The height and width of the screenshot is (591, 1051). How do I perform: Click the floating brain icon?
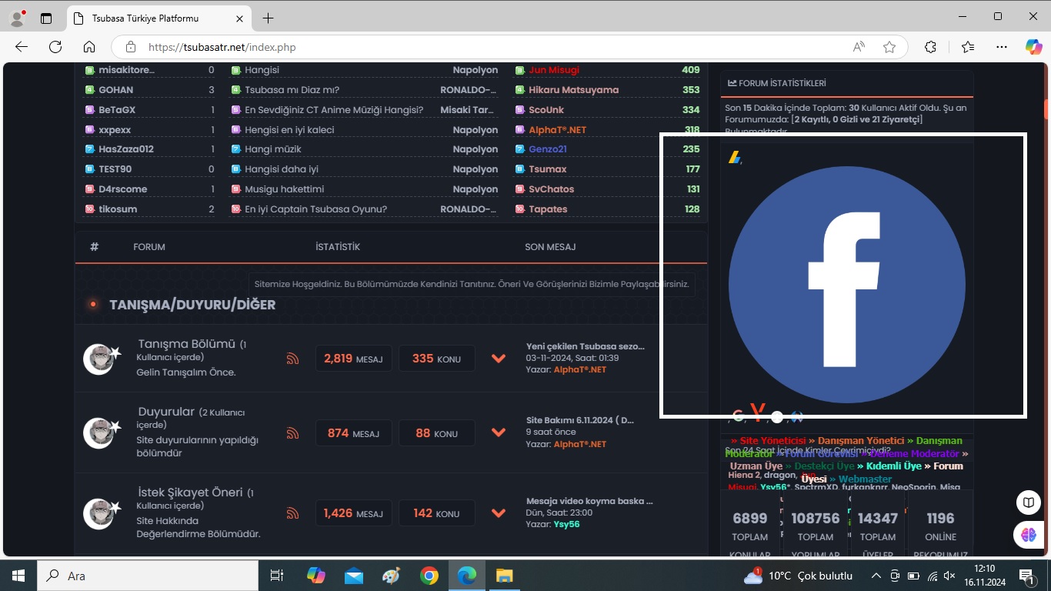coord(1029,535)
